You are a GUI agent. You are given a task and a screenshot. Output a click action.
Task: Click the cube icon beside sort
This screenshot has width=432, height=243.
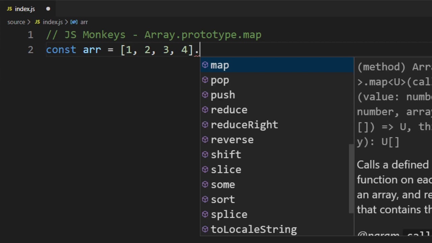[205, 199]
